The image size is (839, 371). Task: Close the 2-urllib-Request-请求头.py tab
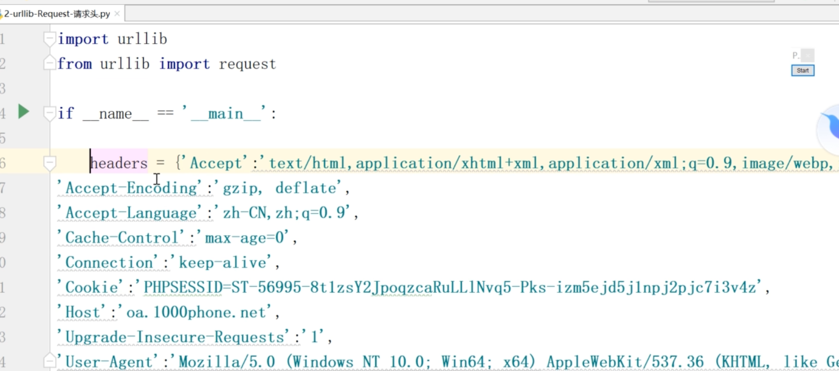117,14
